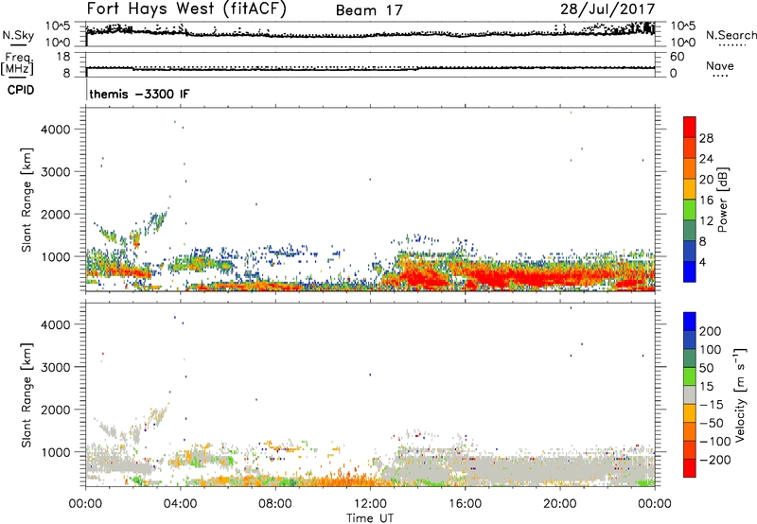
Task: Click the velocity colorbar value '100'
Action: [x=710, y=350]
